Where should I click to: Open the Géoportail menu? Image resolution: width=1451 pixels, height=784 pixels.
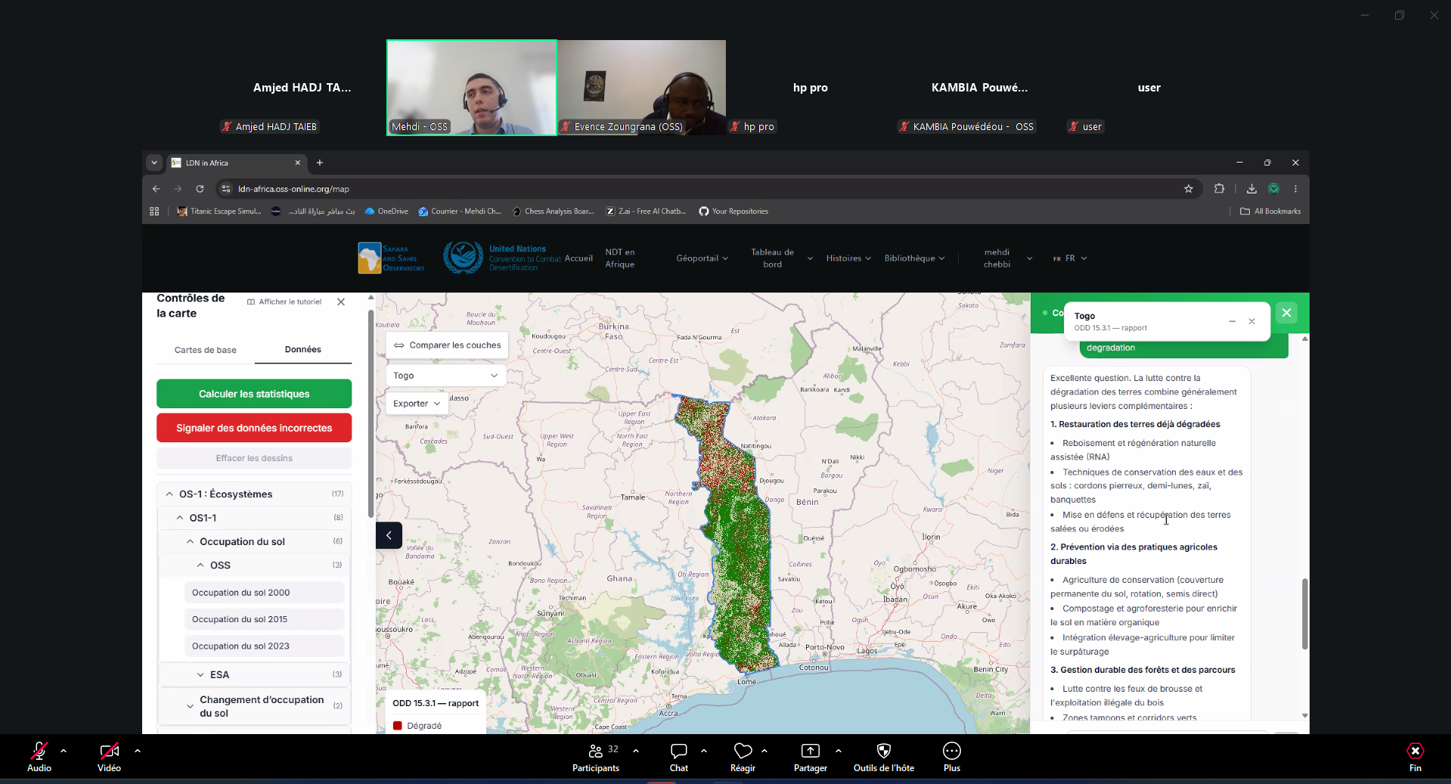(702, 259)
